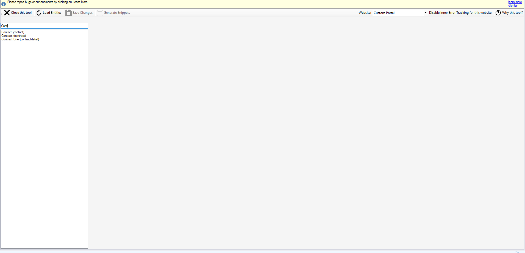This screenshot has height=253, width=525.
Task: Disable Inner Error Tracking for this website
Action: tap(460, 13)
